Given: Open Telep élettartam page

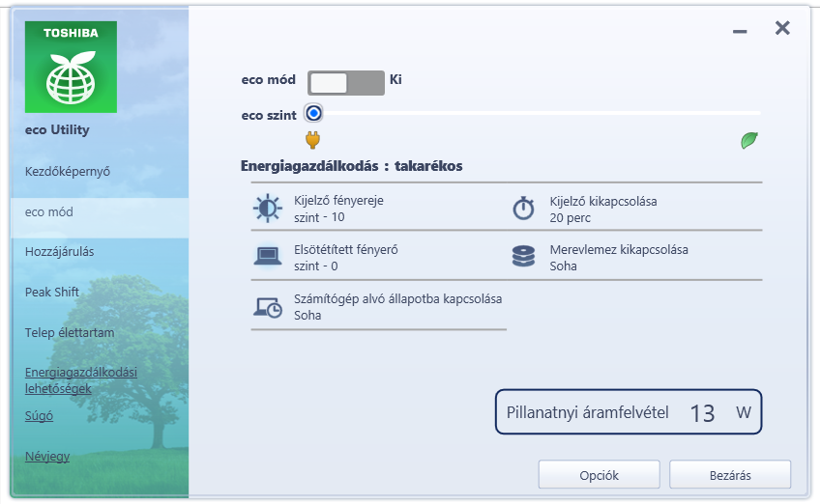Looking at the screenshot, I should (70, 333).
